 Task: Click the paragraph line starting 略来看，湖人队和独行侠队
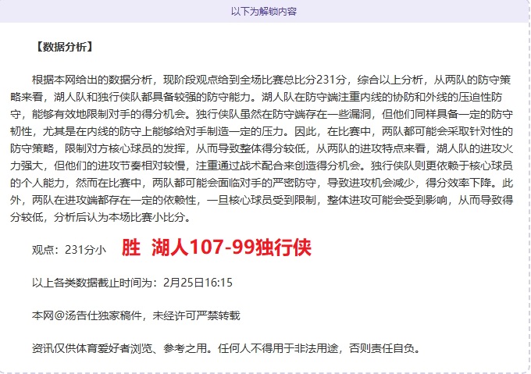coord(256,97)
